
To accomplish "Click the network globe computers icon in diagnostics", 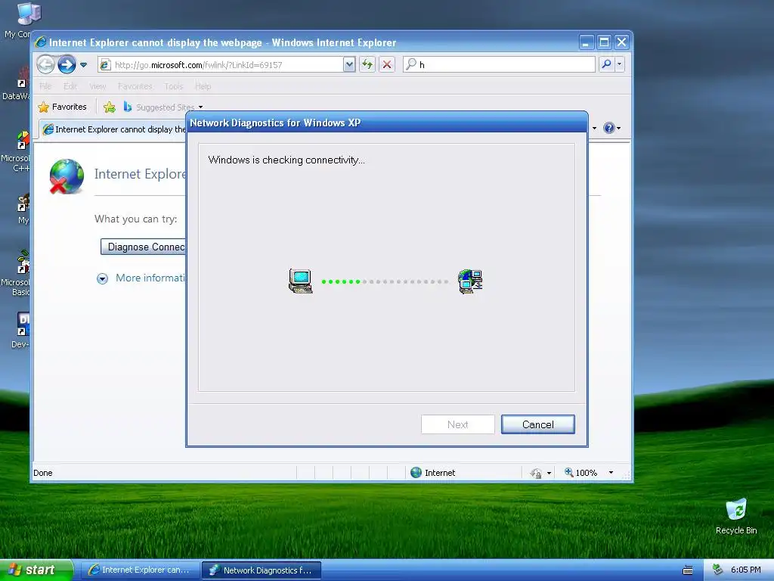I will [x=470, y=281].
